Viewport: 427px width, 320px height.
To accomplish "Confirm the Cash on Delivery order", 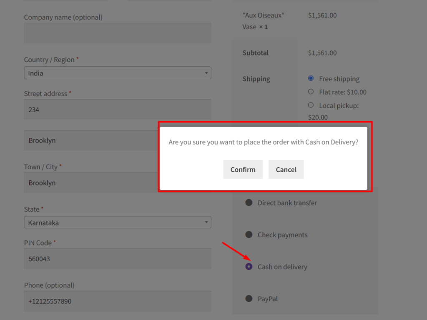I will tap(243, 169).
